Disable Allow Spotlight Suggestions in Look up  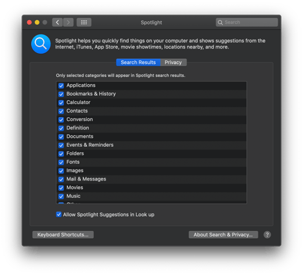[59, 214]
